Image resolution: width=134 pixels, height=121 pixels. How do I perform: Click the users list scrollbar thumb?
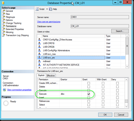pos(127,46)
